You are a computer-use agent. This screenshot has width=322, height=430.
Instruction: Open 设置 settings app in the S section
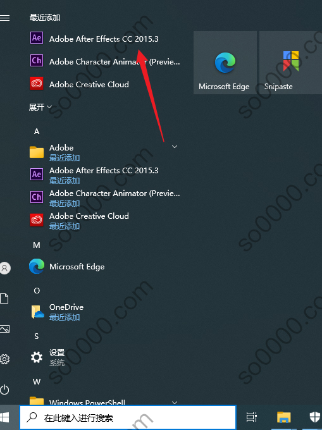(x=104, y=357)
